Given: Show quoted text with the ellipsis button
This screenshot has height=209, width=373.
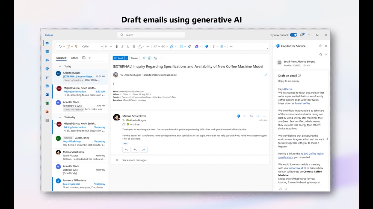Looking at the screenshot, I should [x=125, y=143].
